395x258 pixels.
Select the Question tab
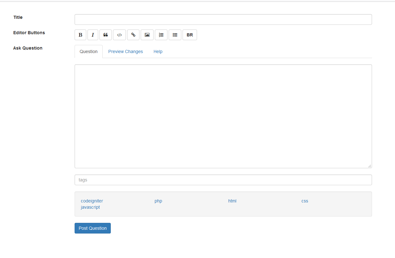(x=88, y=51)
